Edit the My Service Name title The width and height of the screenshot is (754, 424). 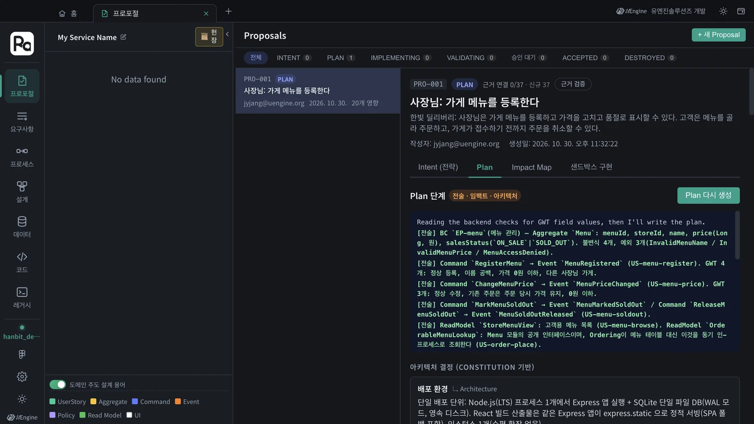click(123, 37)
